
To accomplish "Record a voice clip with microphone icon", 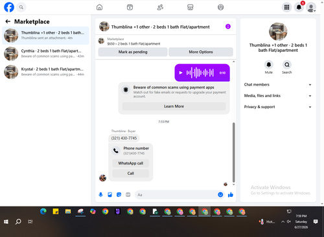I will [100, 195].
